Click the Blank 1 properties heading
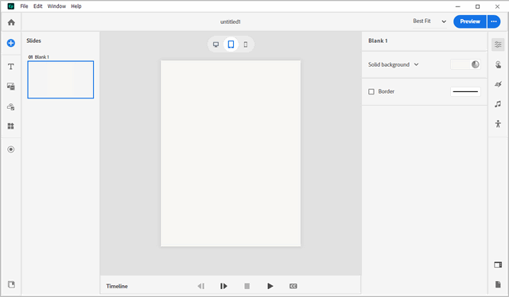509x297 pixels. click(378, 40)
